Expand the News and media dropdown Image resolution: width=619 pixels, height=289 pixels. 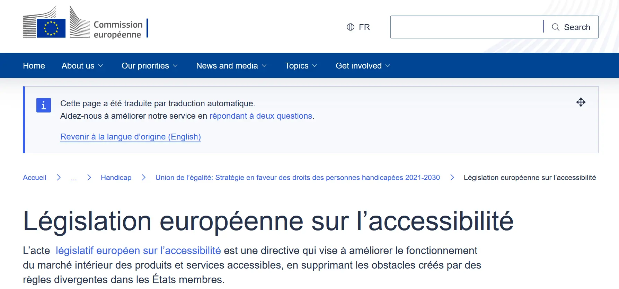click(231, 65)
